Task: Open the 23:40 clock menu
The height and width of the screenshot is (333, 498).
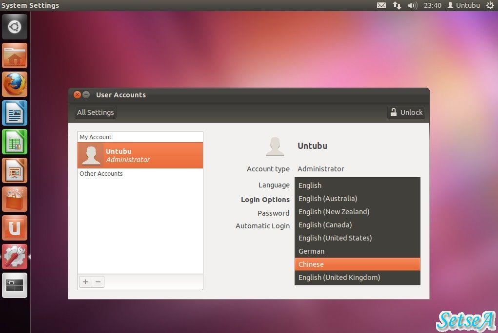Action: pyautogui.click(x=433, y=5)
